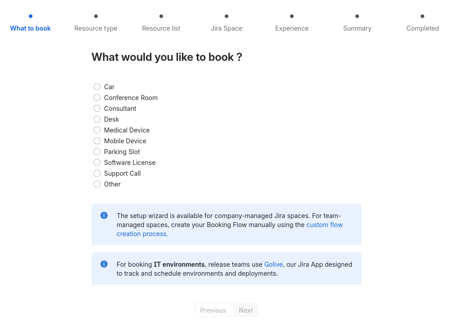Follow the Golive link
Screen dimensions: 463x328
(x=273, y=264)
